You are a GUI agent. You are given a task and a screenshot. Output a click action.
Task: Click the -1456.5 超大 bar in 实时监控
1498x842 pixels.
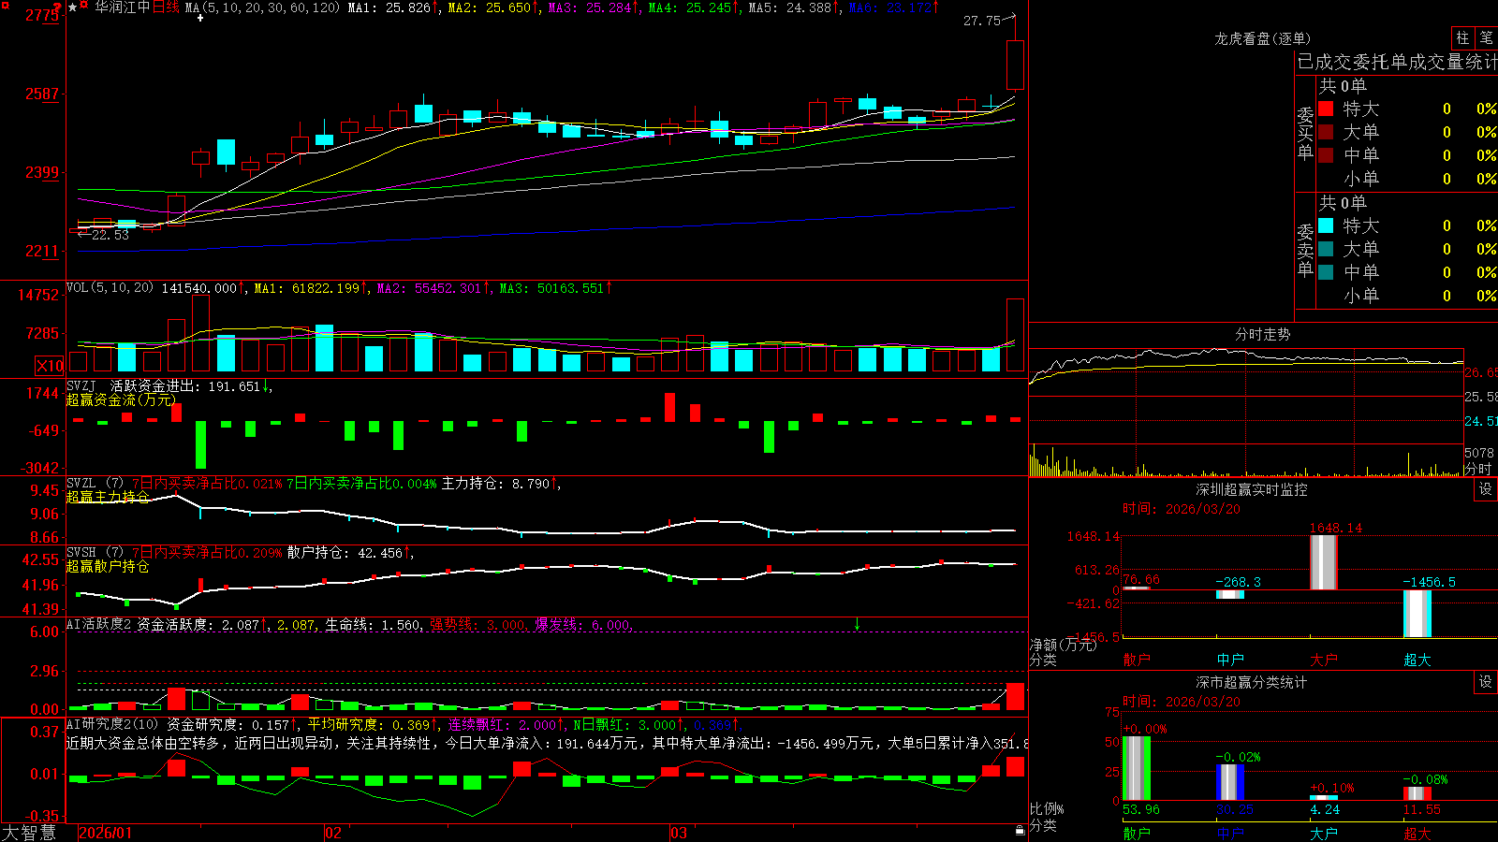(1417, 614)
